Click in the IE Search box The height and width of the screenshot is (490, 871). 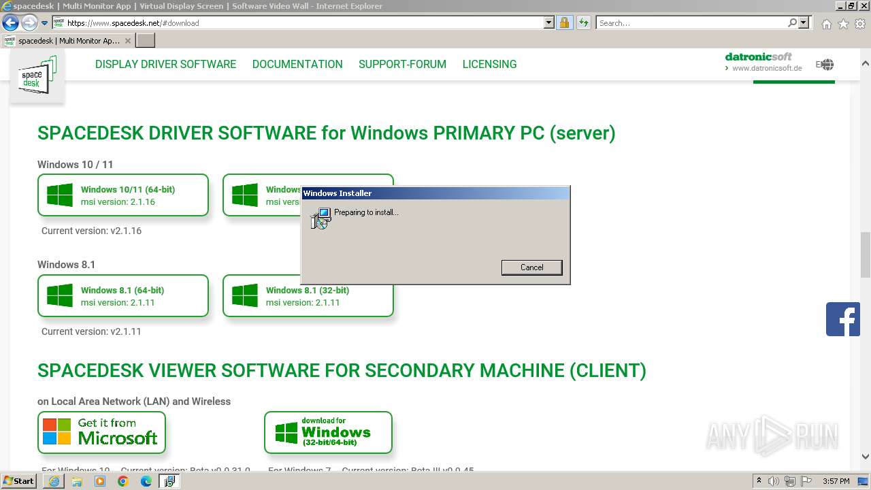[x=691, y=23]
